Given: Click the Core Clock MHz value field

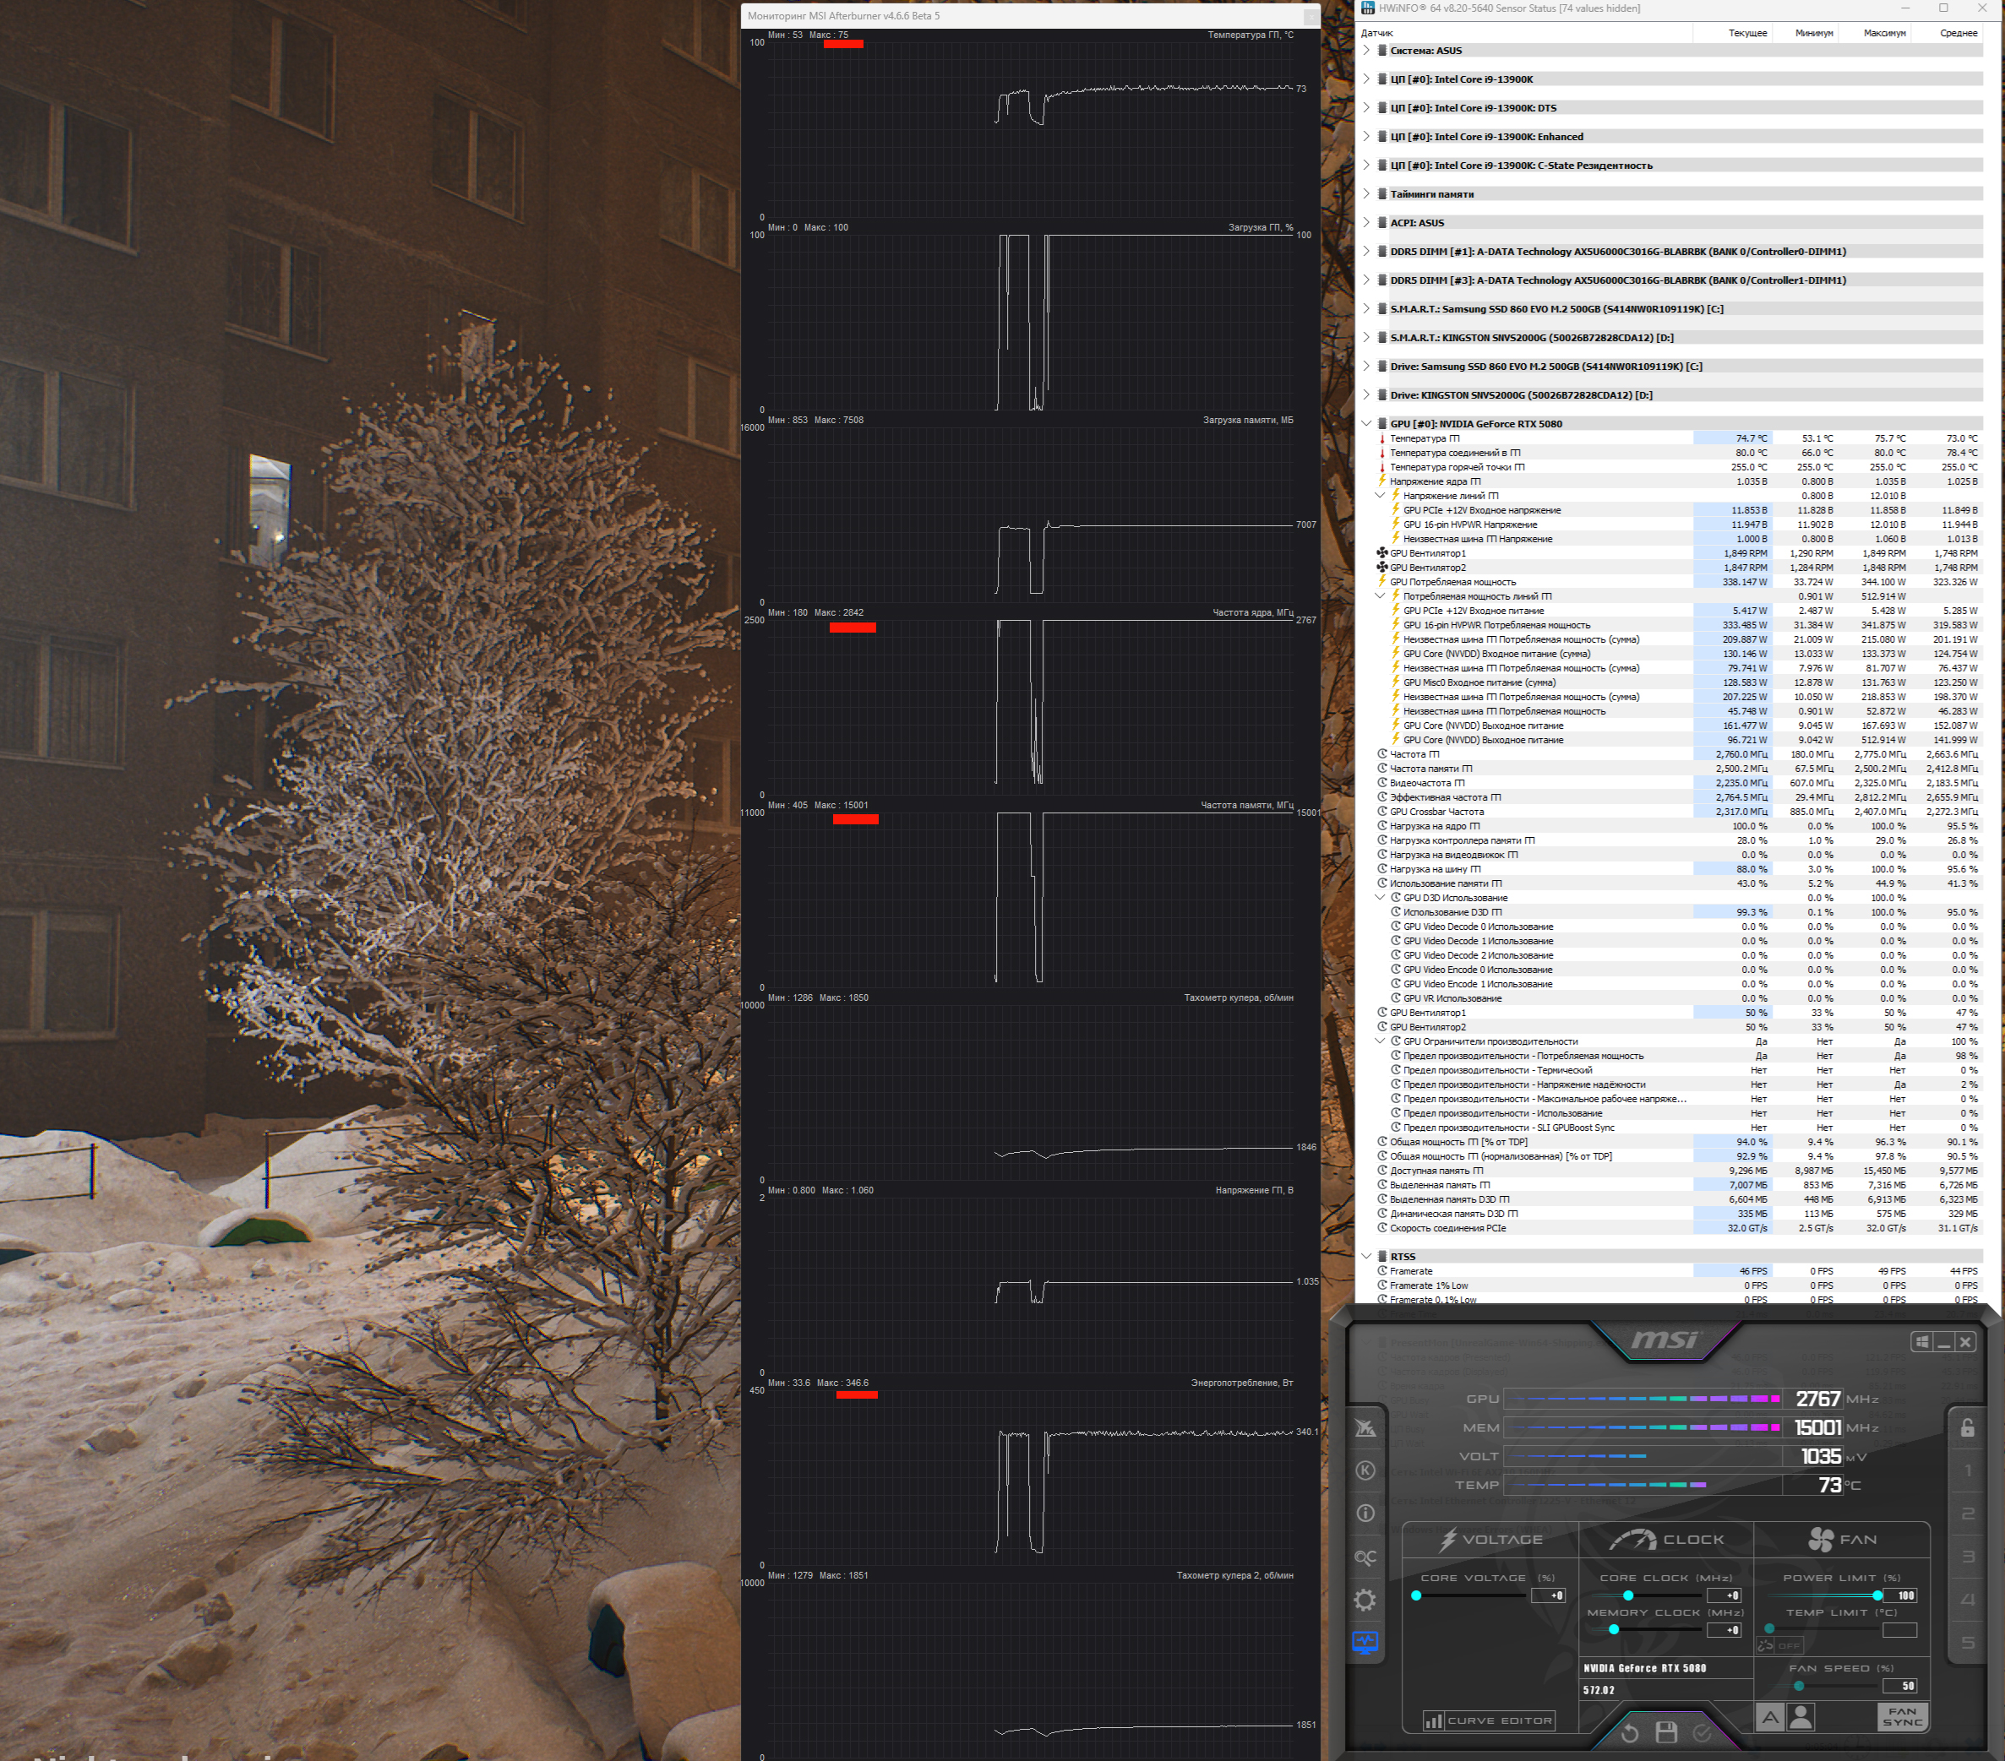Looking at the screenshot, I should point(1724,1595).
